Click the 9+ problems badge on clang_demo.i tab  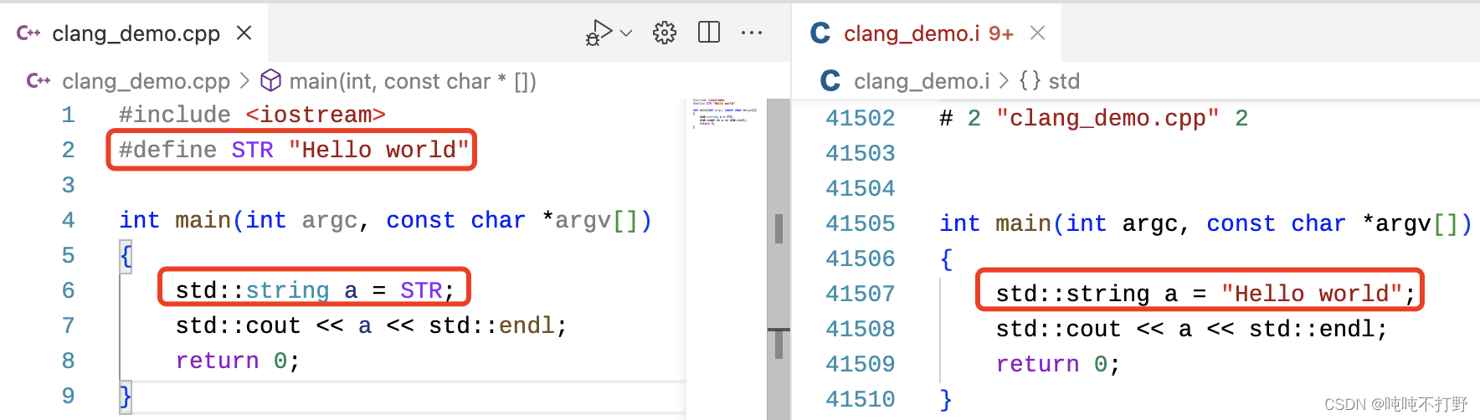[1001, 33]
